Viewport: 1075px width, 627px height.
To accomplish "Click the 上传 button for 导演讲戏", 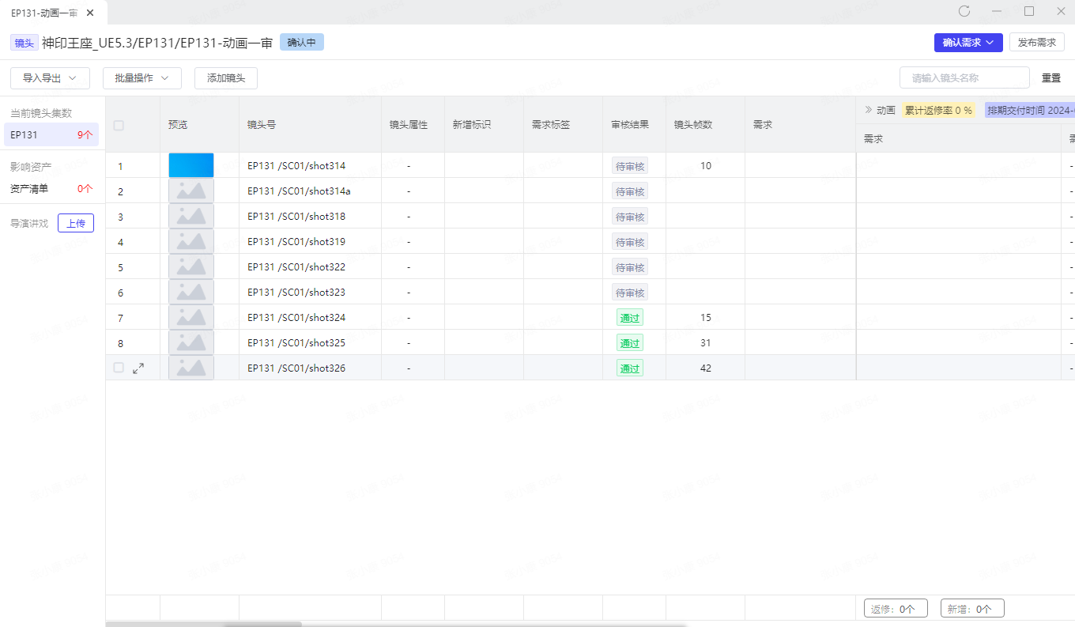I will coord(76,223).
